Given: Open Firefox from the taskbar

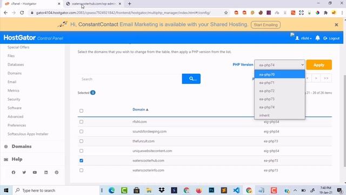Looking at the screenshot, I should (199, 190).
